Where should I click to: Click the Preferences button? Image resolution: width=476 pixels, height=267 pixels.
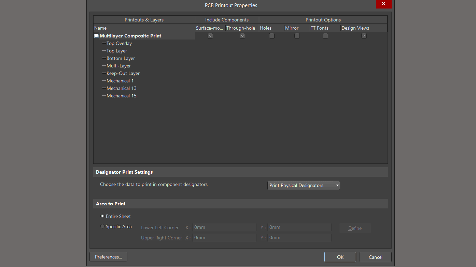point(108,257)
